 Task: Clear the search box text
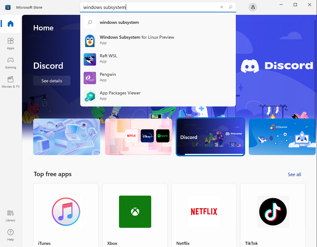[x=222, y=7]
